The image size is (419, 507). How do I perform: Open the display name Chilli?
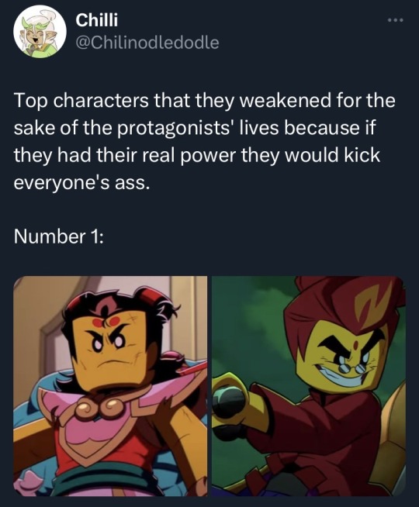(97, 20)
